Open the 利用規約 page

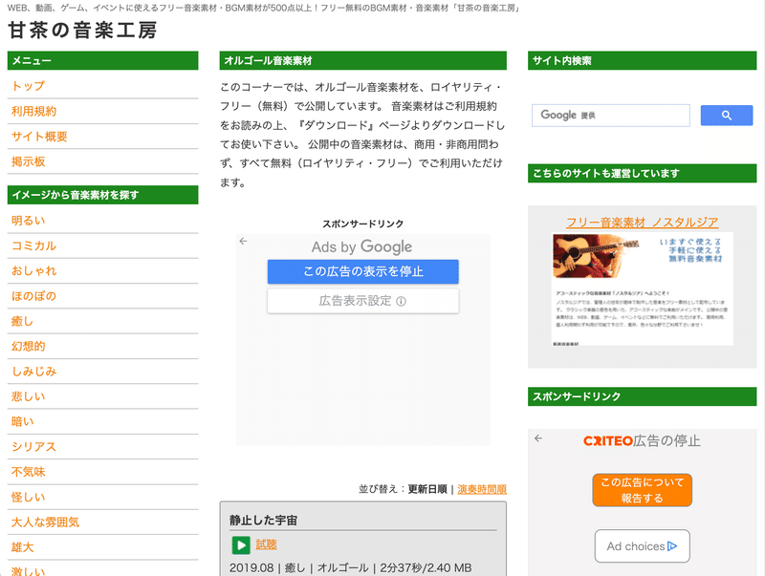[34, 111]
